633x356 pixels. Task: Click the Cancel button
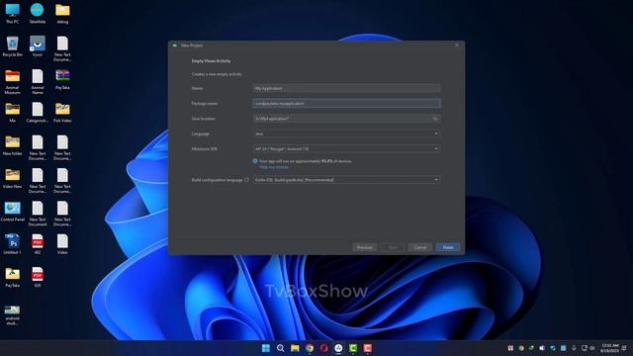[x=419, y=247]
